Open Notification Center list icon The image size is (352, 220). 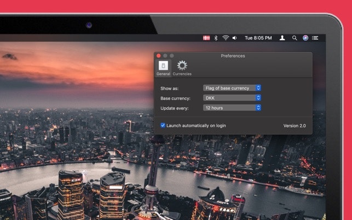(315, 38)
